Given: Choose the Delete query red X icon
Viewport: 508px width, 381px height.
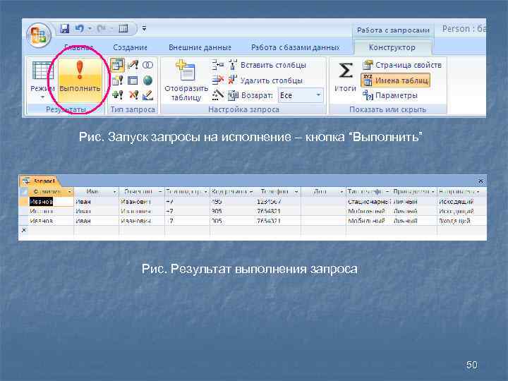Looking at the screenshot, I should 133,95.
